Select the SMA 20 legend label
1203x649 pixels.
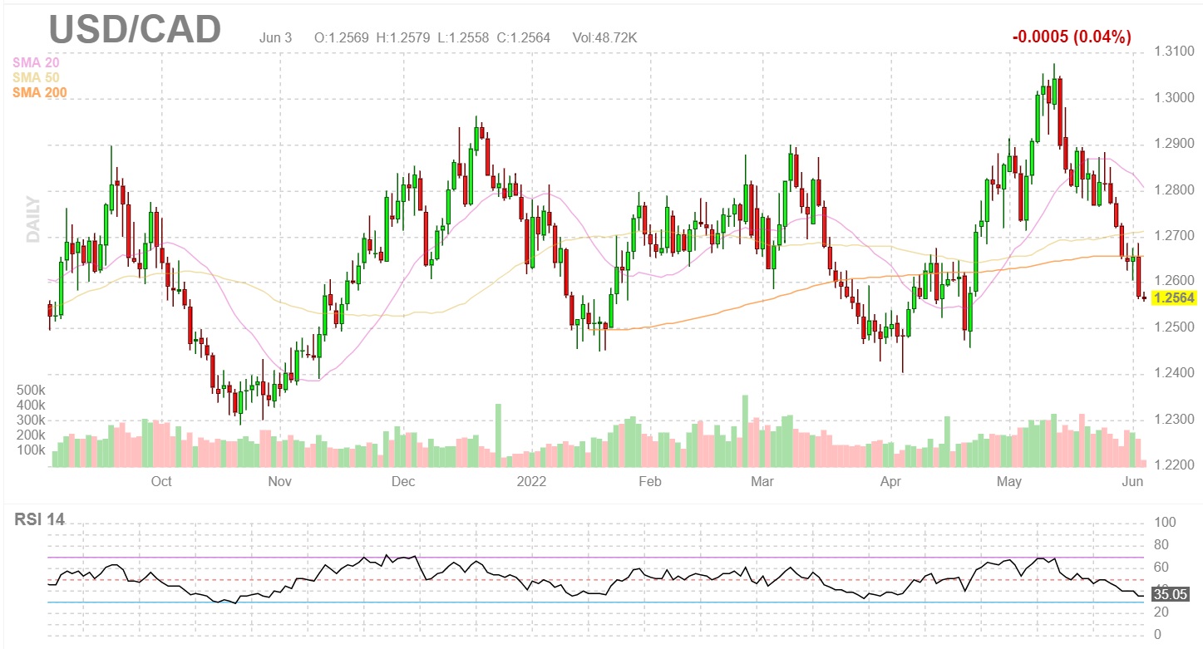(35, 62)
